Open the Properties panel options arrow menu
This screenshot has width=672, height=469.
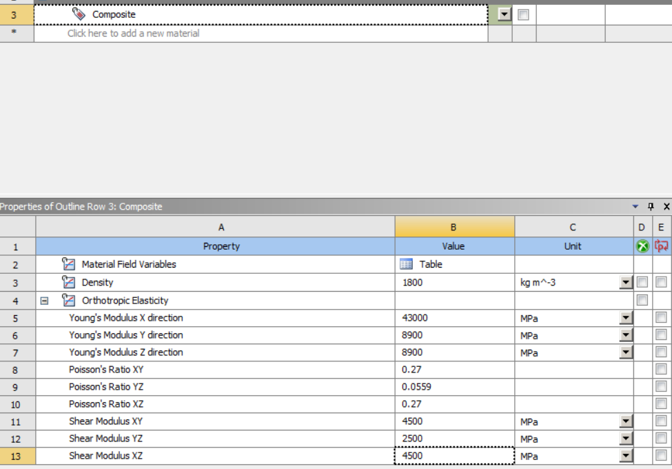tap(635, 207)
